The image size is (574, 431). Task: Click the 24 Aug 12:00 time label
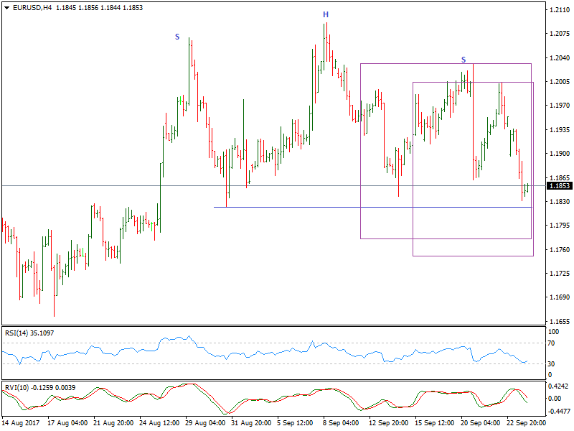(159, 423)
